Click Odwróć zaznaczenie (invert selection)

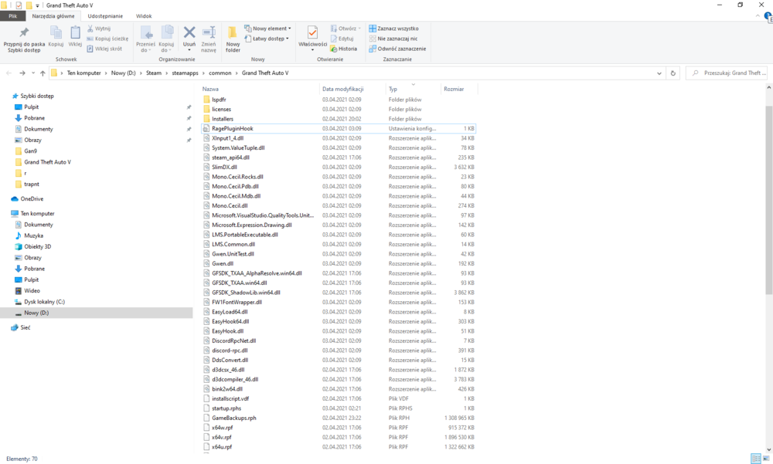point(397,49)
